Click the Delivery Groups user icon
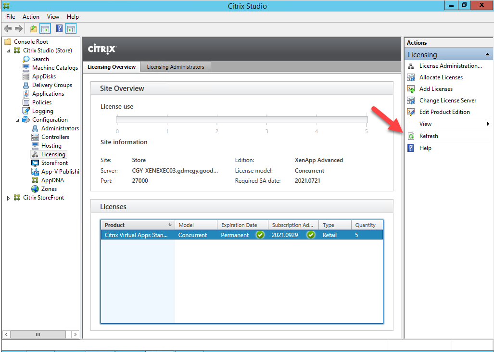This screenshot has width=494, height=352. (26, 85)
